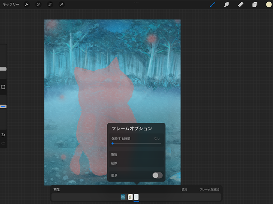Image resolution: width=273 pixels, height=204 pixels.
Task: Activate the Selection S-shaped tool
Action: pos(50,5)
